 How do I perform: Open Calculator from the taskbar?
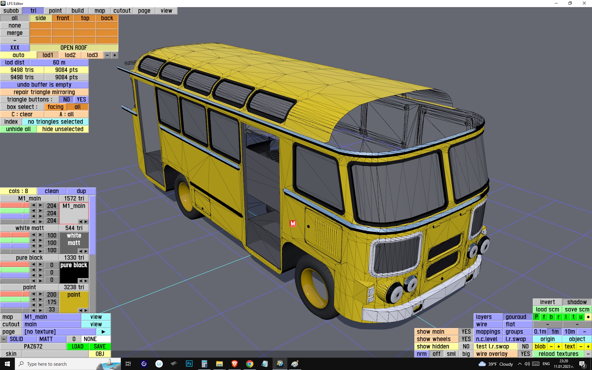click(204, 364)
